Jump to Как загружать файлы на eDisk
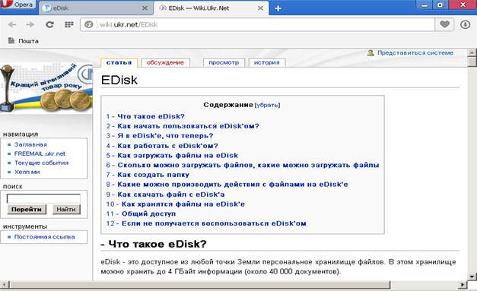The image size is (477, 291). point(172,156)
